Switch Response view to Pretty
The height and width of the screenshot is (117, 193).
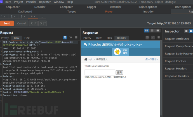87,38
